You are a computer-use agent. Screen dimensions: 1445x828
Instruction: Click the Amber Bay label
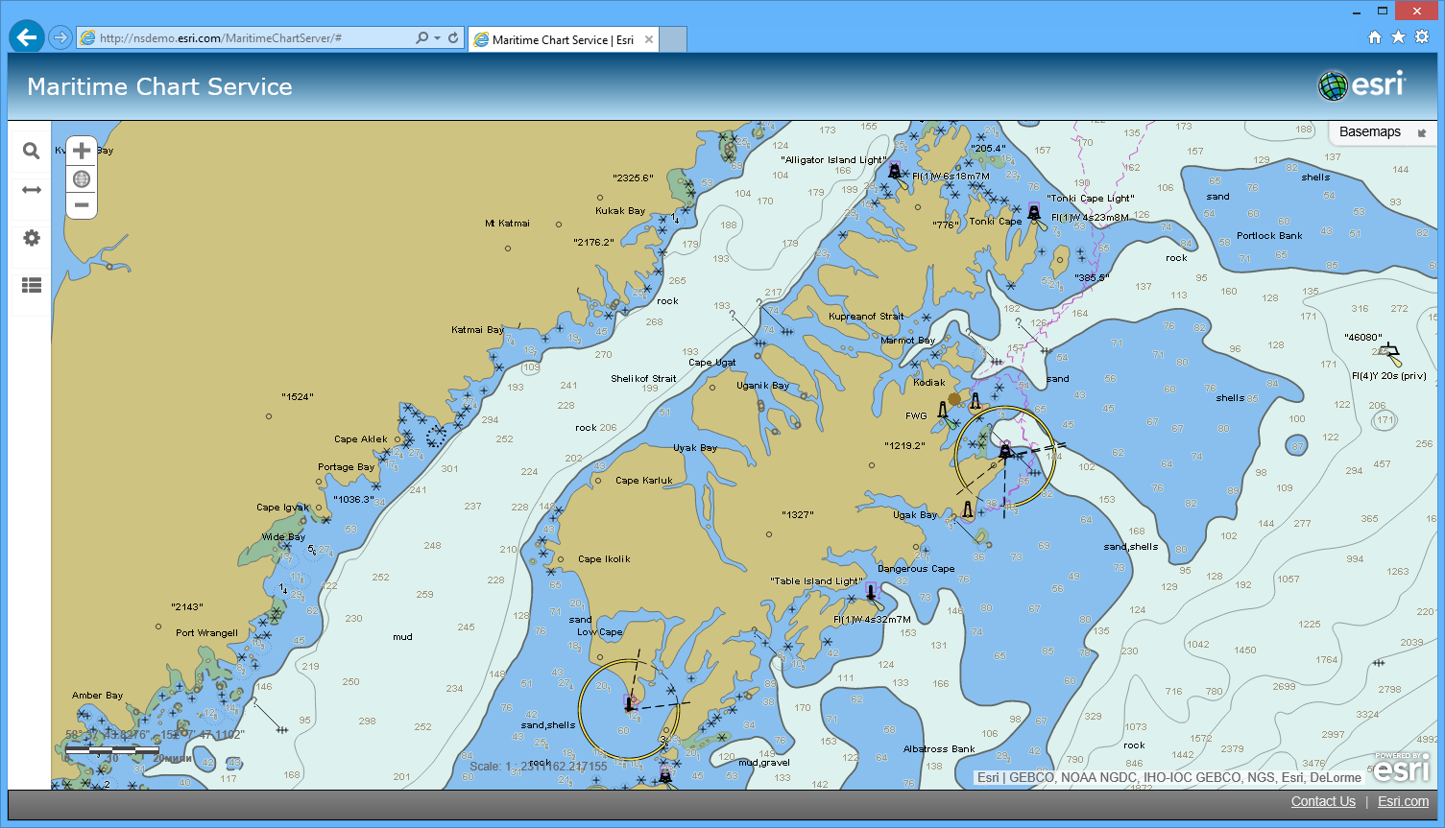[97, 696]
